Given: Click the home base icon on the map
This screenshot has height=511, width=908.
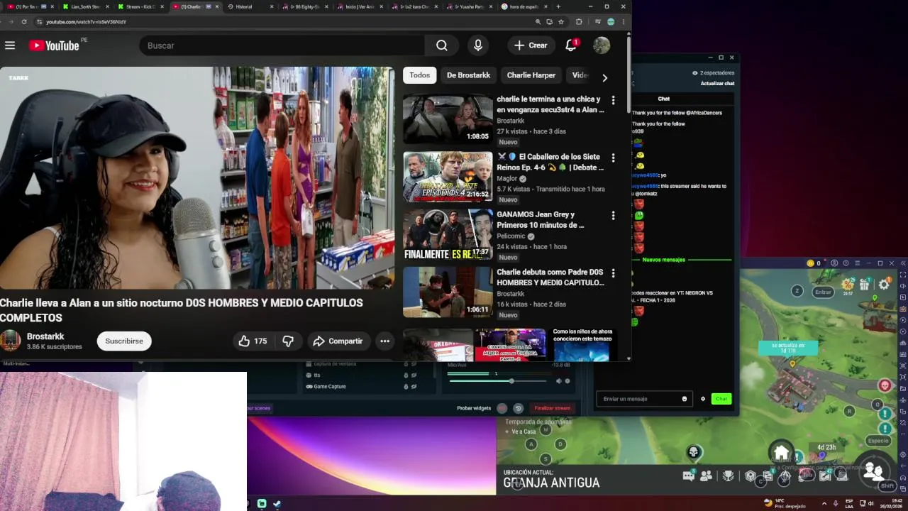Looking at the screenshot, I should [781, 452].
